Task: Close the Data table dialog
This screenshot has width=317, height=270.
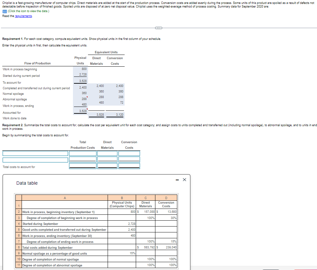Action: [x=184, y=179]
